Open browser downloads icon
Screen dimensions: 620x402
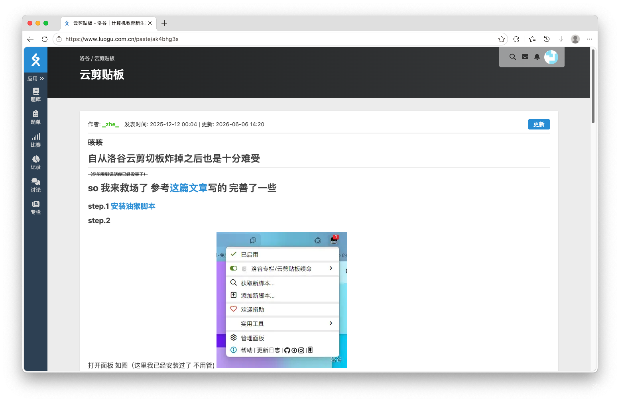click(561, 39)
